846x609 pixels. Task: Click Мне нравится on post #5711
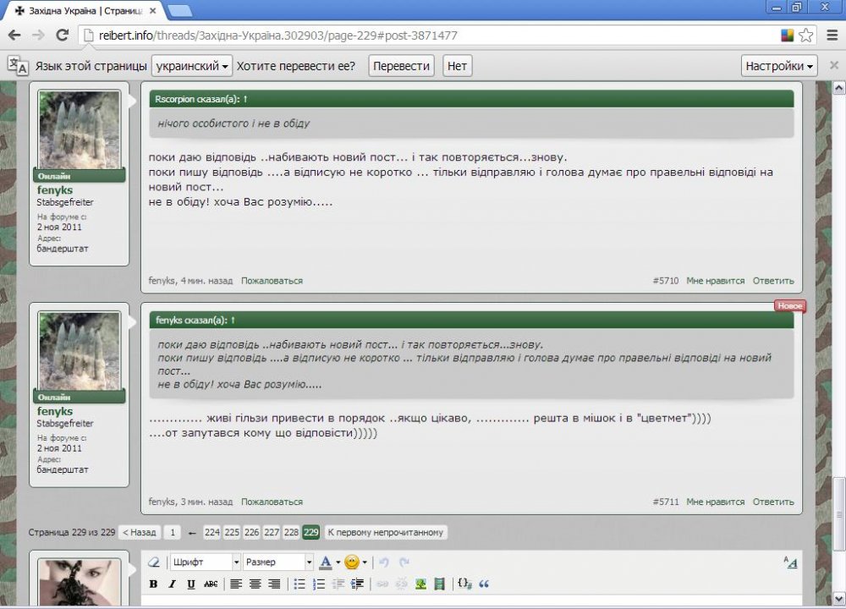click(715, 502)
